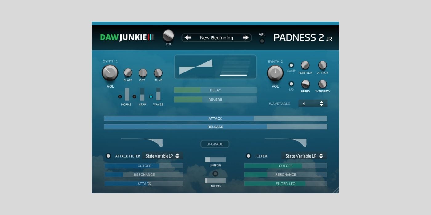Enable the Horns sound toggle
The height and width of the screenshot is (215, 431).
coord(120,96)
